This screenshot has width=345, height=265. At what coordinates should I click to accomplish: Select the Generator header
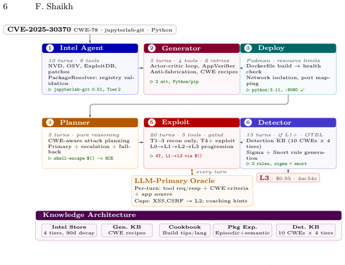[x=192, y=48]
